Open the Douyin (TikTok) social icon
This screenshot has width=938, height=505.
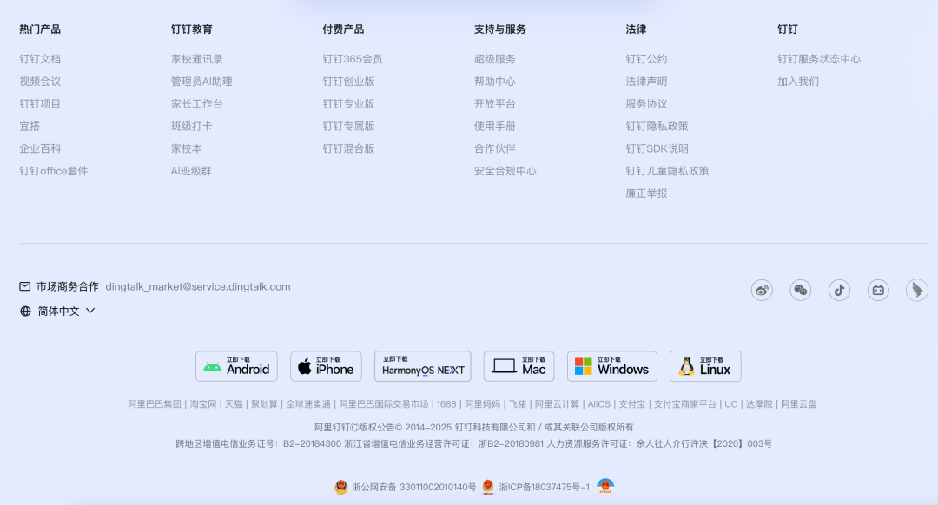tap(839, 291)
